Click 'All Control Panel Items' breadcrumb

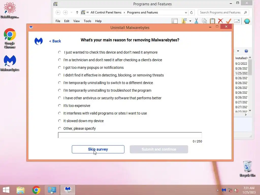click(106, 12)
